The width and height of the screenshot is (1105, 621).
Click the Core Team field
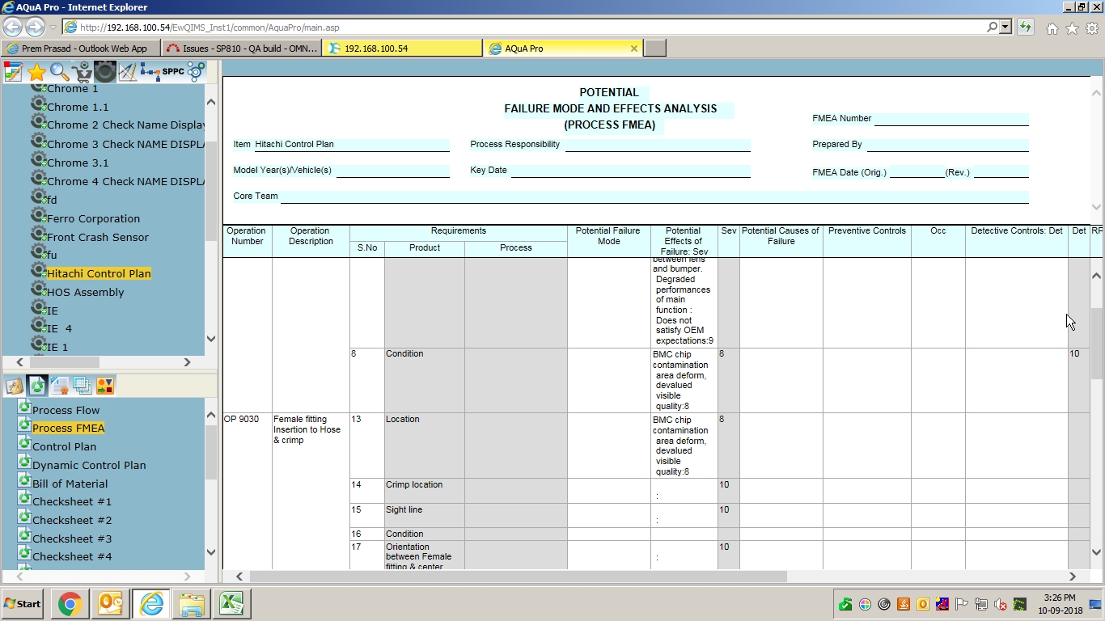coord(654,196)
